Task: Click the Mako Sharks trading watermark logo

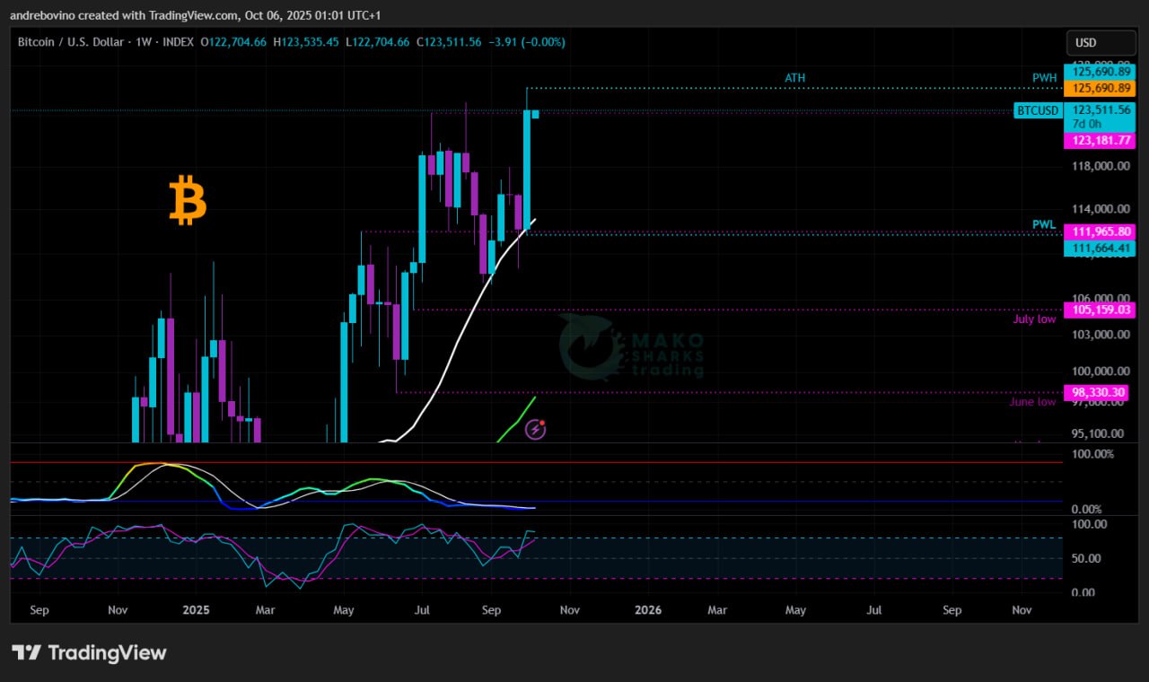Action: pos(630,348)
